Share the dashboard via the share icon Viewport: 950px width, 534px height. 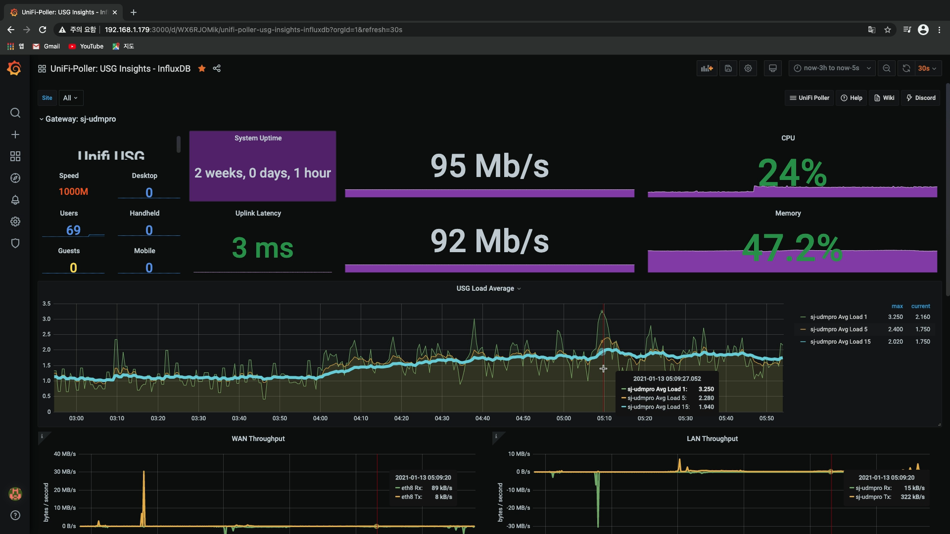click(x=217, y=68)
